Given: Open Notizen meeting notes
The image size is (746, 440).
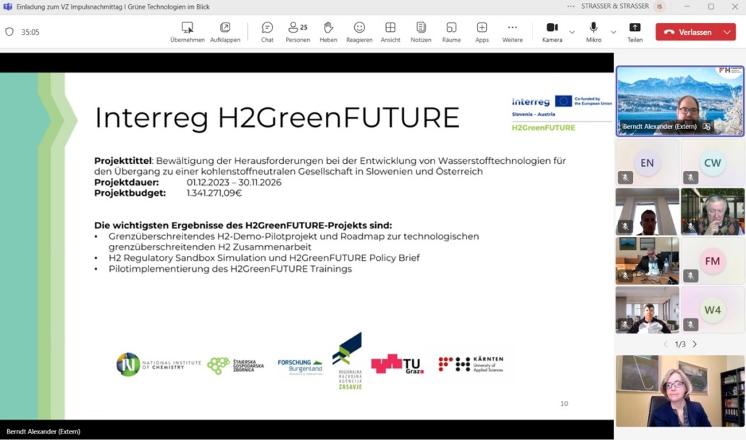Looking at the screenshot, I should 421,32.
